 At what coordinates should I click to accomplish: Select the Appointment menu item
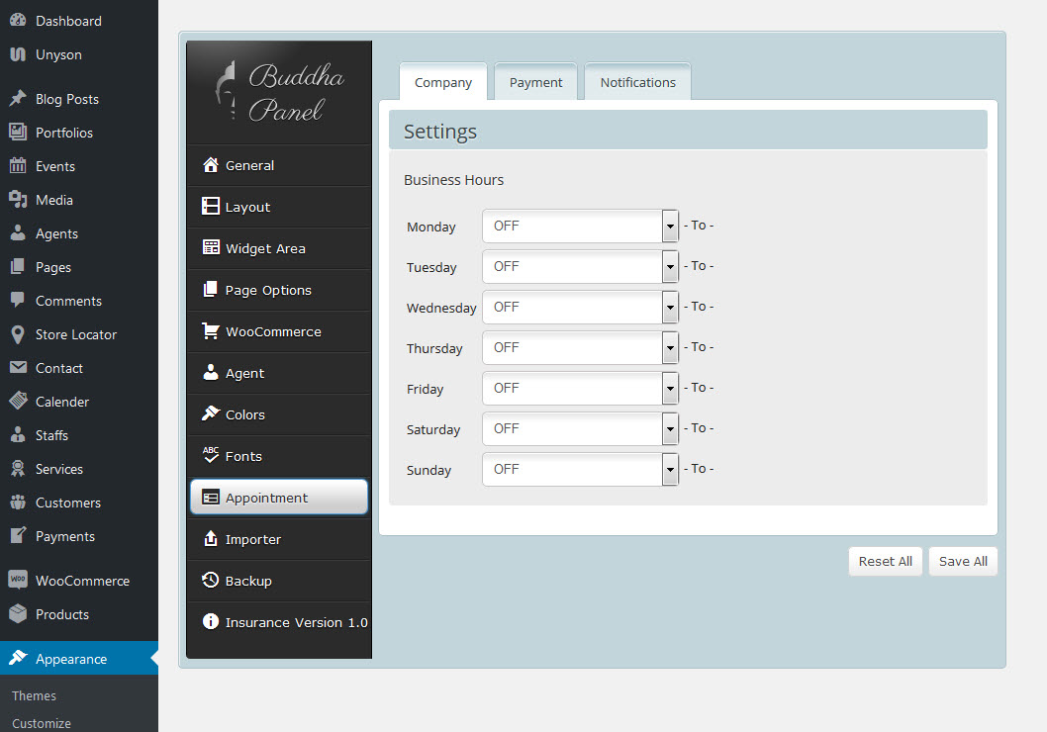coord(279,498)
